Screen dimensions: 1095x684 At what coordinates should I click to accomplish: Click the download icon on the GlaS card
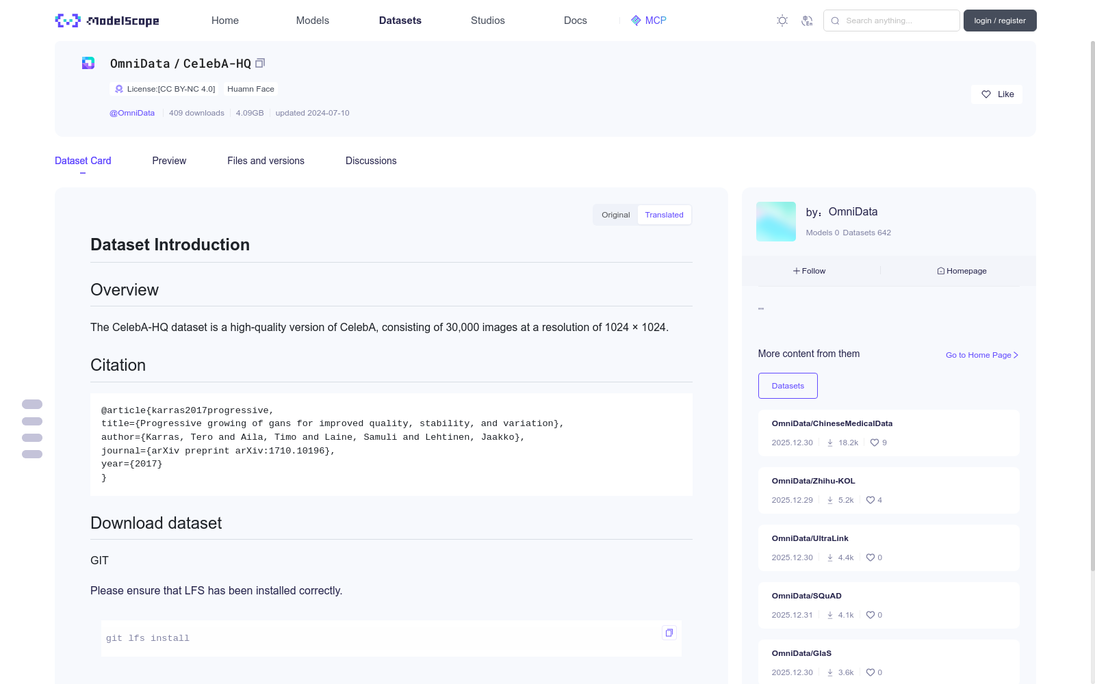pos(830,672)
